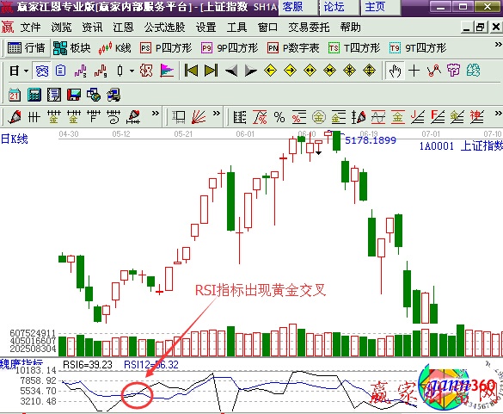Step chart left with black arrow
Screen dimensions: 503x414
[x=231, y=71]
